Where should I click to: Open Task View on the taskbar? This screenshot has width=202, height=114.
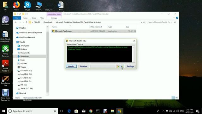coord(62,111)
